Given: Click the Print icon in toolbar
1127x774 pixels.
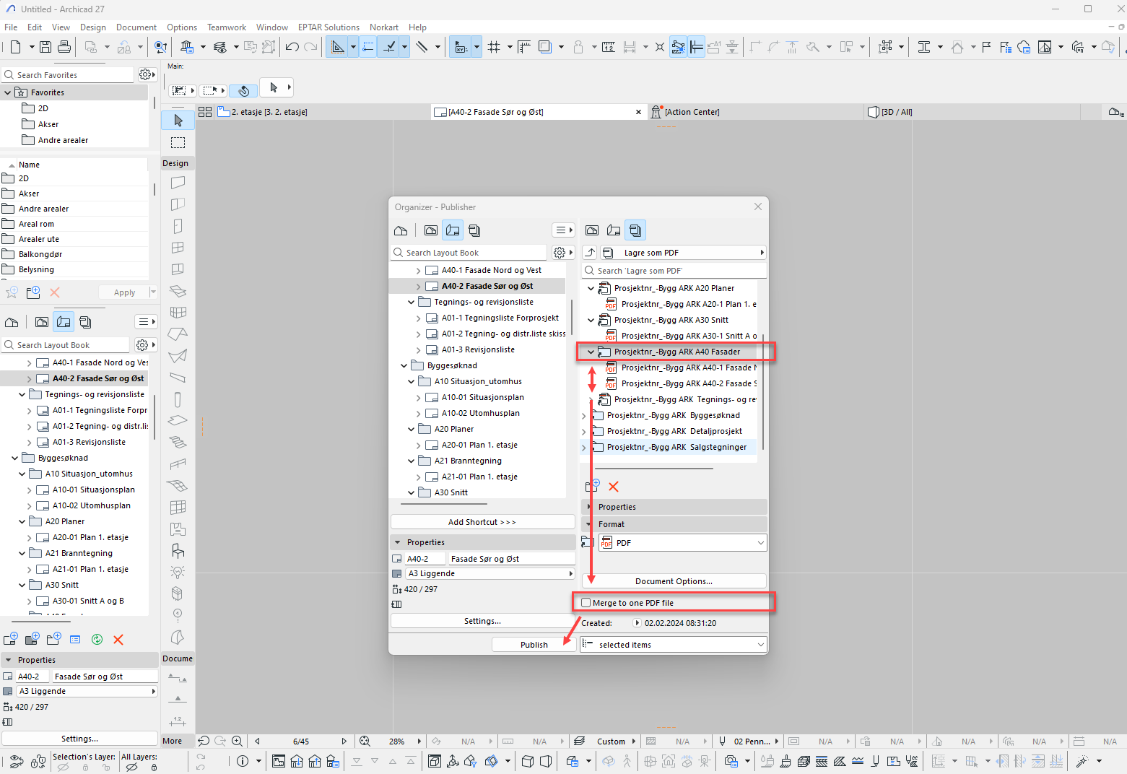Looking at the screenshot, I should pos(64,47).
